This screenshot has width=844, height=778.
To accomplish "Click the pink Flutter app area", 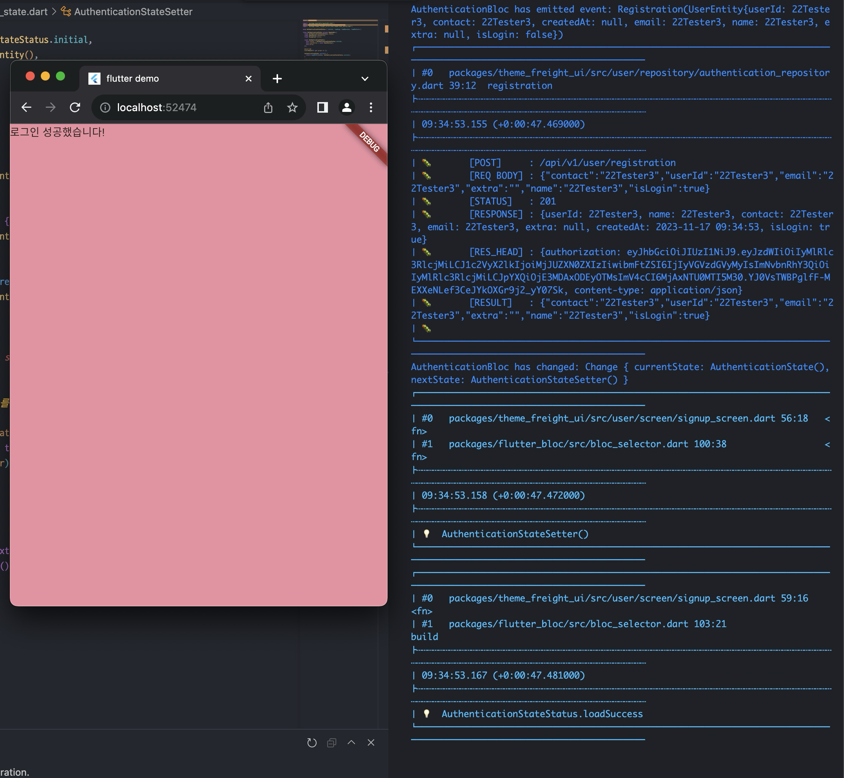I will point(198,362).
